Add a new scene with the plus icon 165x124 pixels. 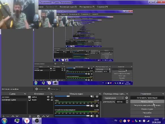pyautogui.click(x=3, y=116)
